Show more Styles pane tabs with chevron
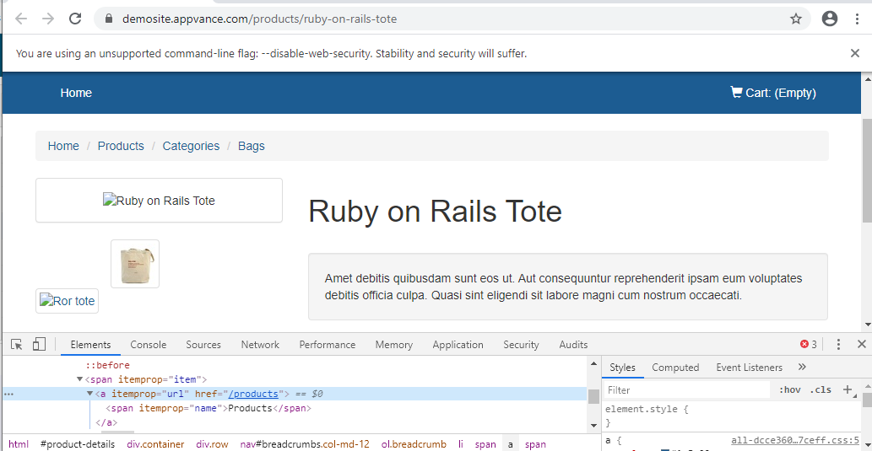The width and height of the screenshot is (872, 451). click(x=801, y=368)
